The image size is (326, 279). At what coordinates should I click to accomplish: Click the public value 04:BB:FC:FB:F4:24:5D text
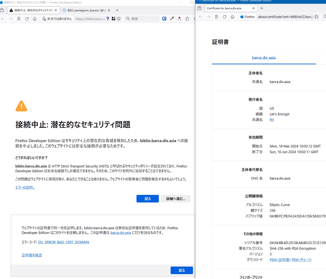coord(298,216)
